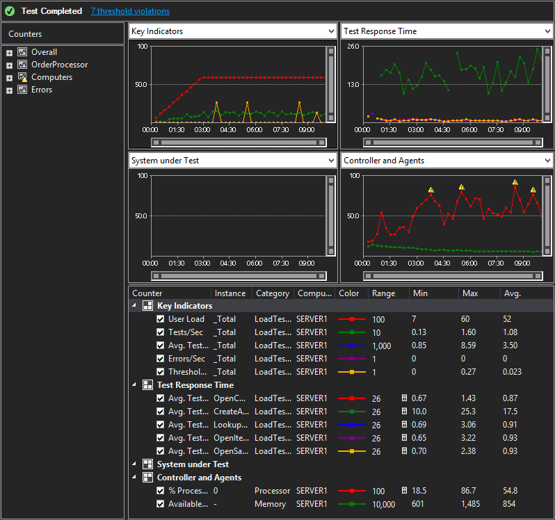Screen dimensions: 555x520
Task: Sort by the Max column header
Action: 470,293
